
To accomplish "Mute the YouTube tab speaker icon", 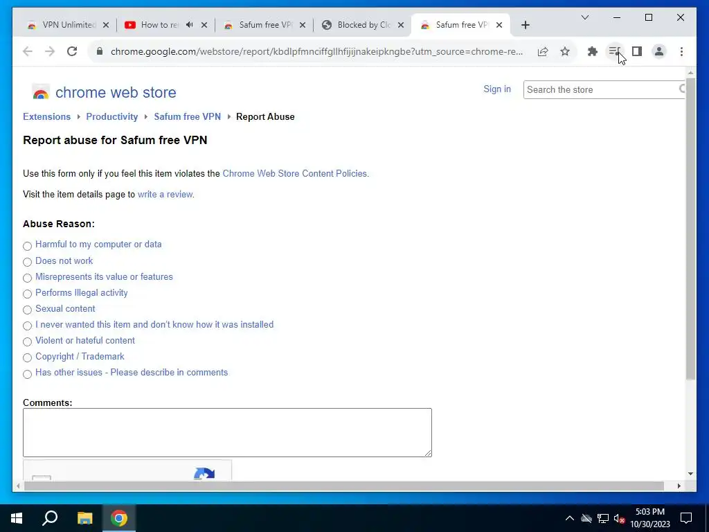I will tap(190, 25).
